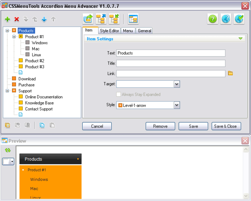Select Product #3 in the tree
Image resolution: width=251 pixels, height=201 pixels.
[x=35, y=67]
